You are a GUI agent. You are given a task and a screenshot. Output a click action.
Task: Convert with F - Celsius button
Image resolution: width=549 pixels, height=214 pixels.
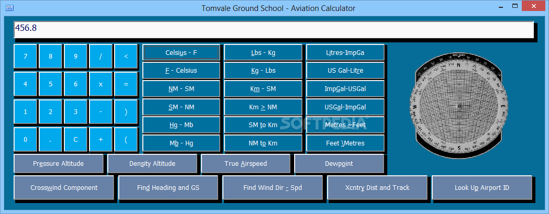tap(182, 71)
